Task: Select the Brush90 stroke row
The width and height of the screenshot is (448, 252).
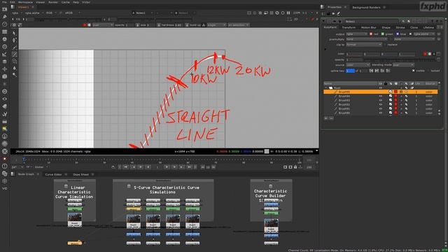Action: (381, 113)
